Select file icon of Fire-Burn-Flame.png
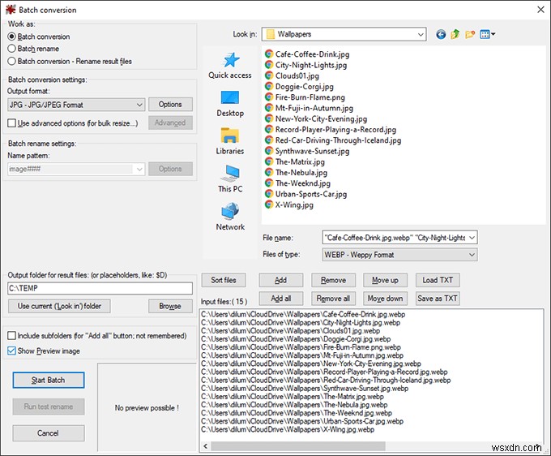Screen dimensions: 551x456 [269, 97]
